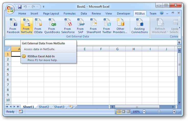Click the horizontal scrollbar thumb
This screenshot has width=188, height=121.
(137, 107)
